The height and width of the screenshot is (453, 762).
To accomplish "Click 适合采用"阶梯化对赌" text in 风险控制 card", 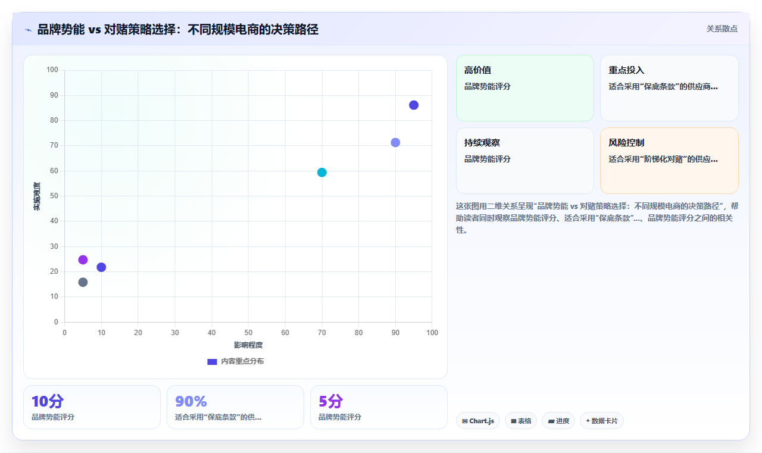I will (663, 159).
